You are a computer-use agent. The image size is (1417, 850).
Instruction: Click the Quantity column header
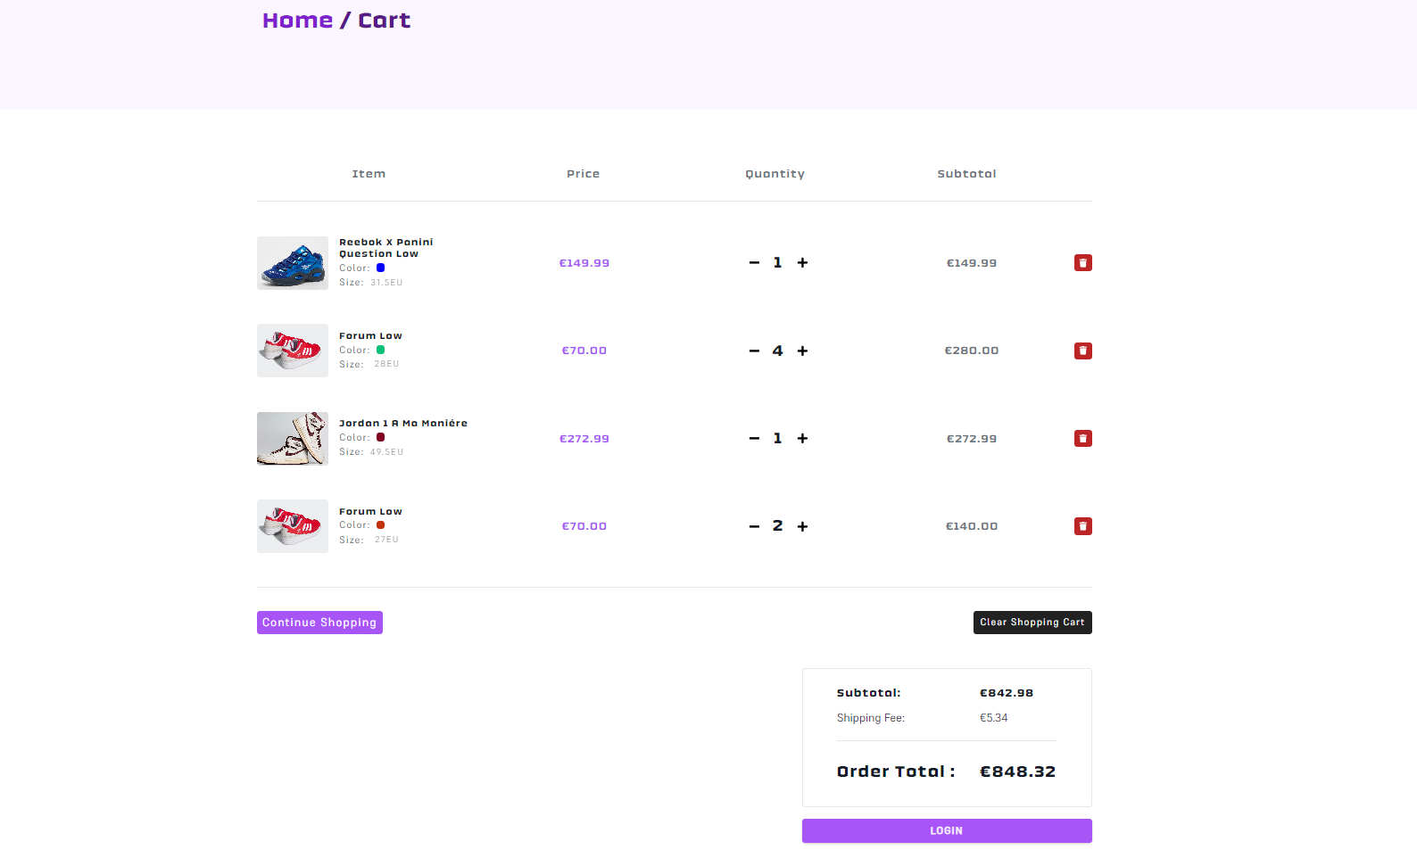(775, 174)
